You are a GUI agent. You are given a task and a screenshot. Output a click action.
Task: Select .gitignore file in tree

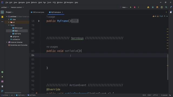coord(15,37)
